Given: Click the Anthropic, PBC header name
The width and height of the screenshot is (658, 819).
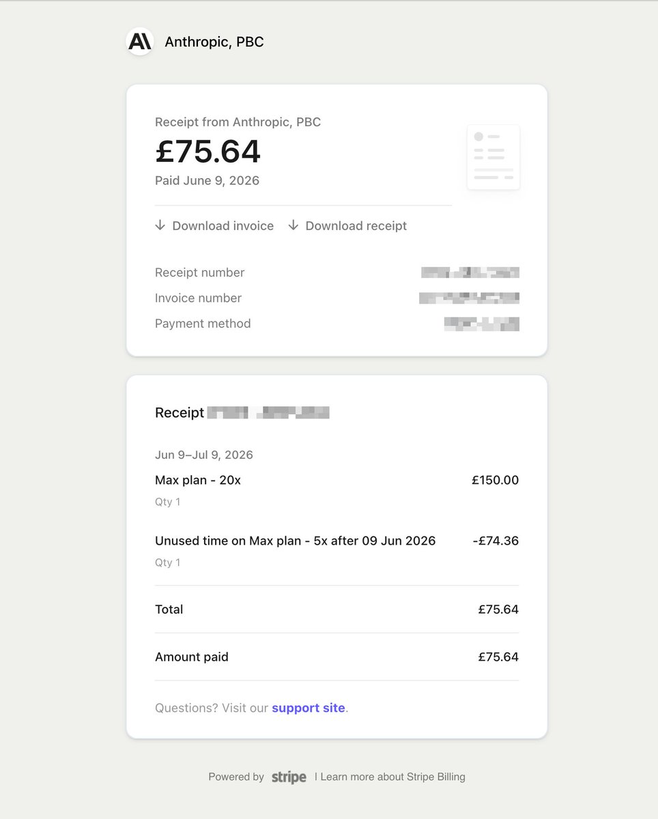Looking at the screenshot, I should coord(214,42).
